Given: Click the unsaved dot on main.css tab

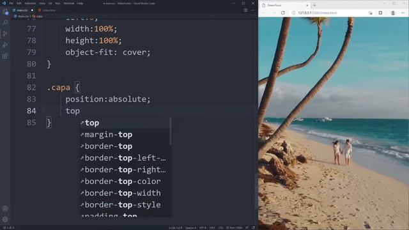Looking at the screenshot, I should click(x=32, y=10).
